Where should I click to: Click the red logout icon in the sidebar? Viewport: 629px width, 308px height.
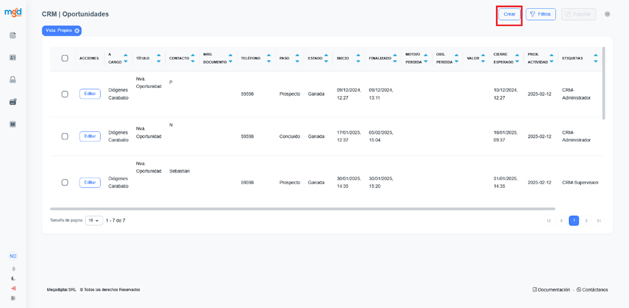[x=13, y=289]
